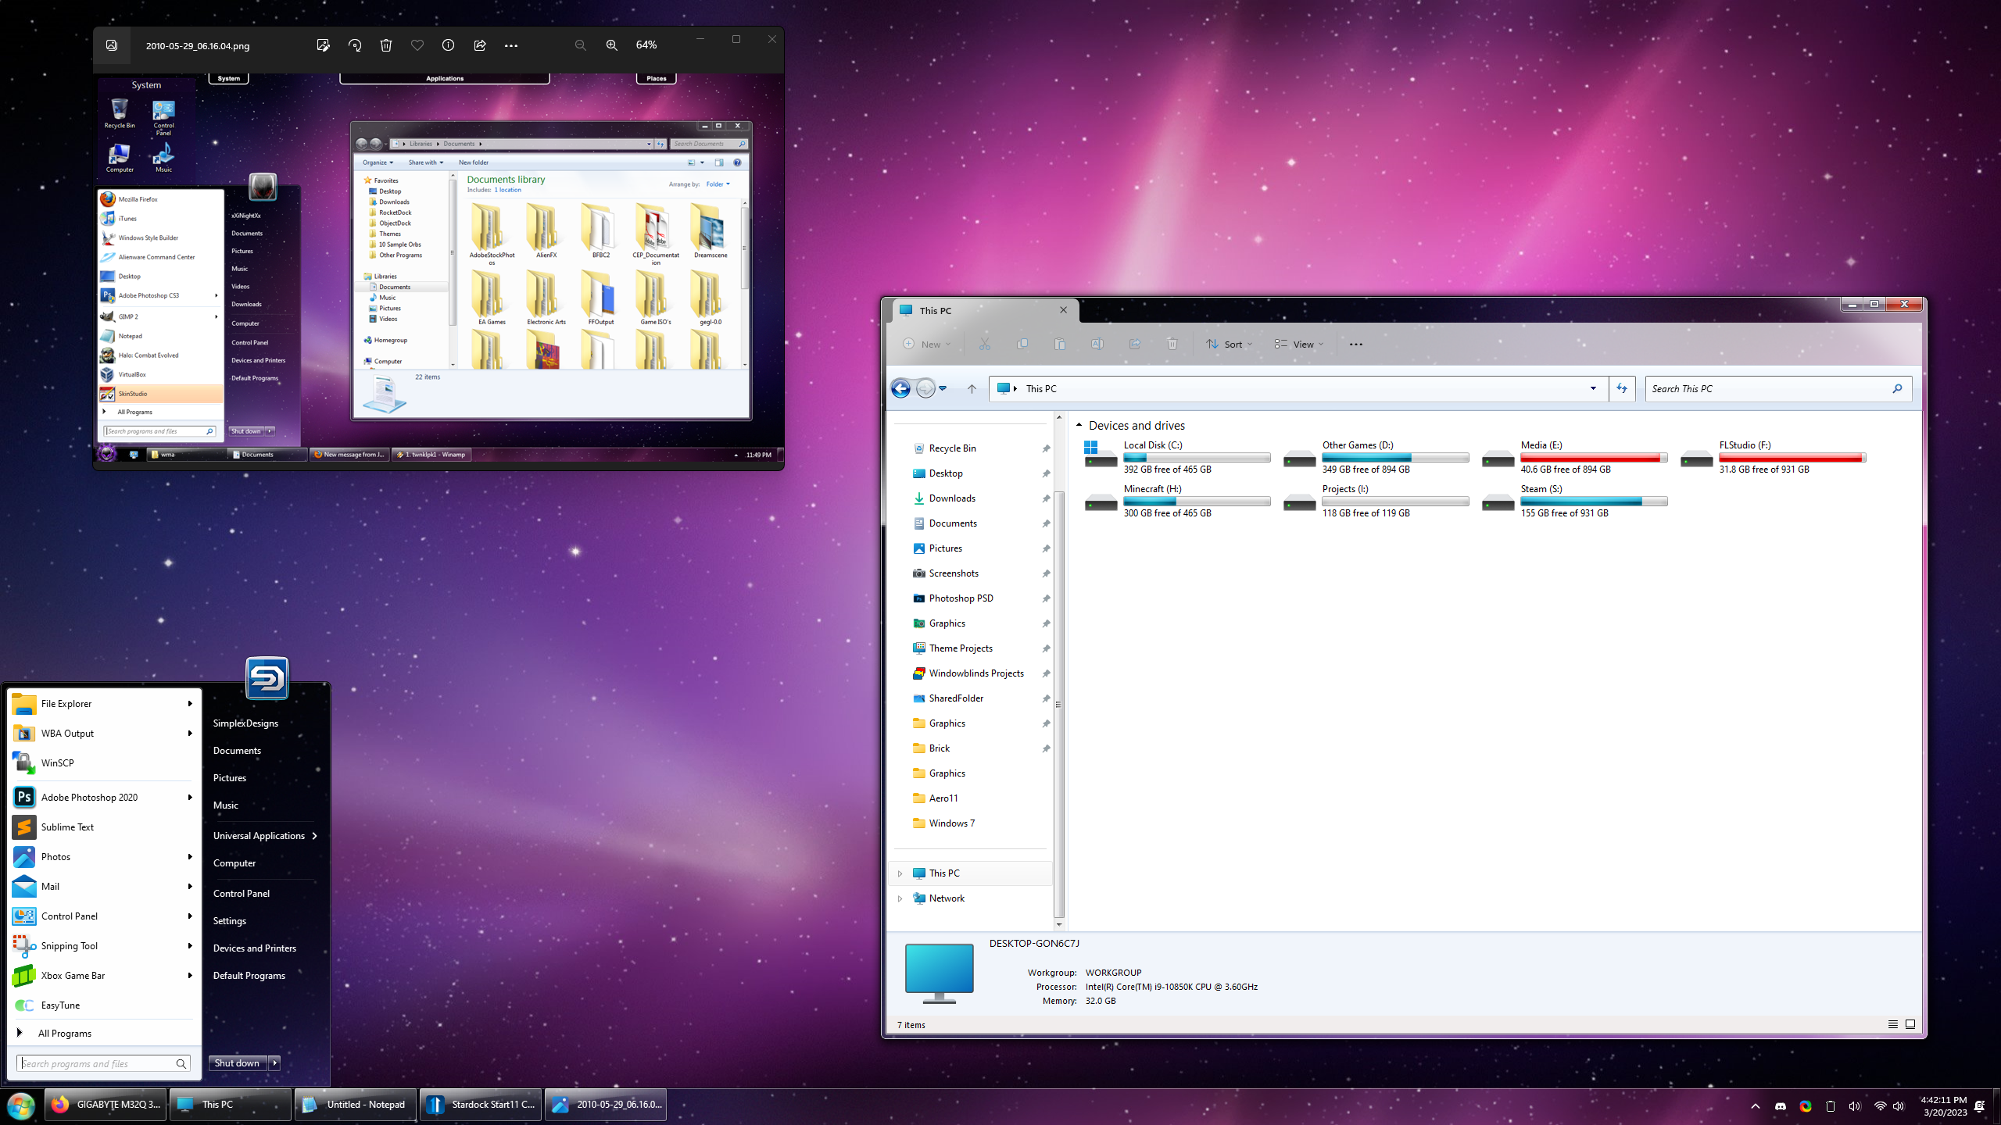Image resolution: width=2001 pixels, height=1125 pixels.
Task: Expand File Explorer jump list arrow
Action: [x=190, y=703]
